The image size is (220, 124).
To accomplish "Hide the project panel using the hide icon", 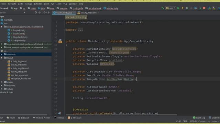I will coord(49,12).
